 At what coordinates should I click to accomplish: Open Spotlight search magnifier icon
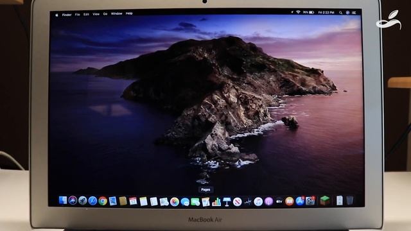[340, 13]
